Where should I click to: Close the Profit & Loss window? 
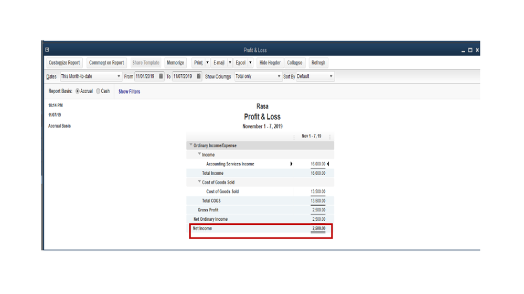(x=477, y=50)
